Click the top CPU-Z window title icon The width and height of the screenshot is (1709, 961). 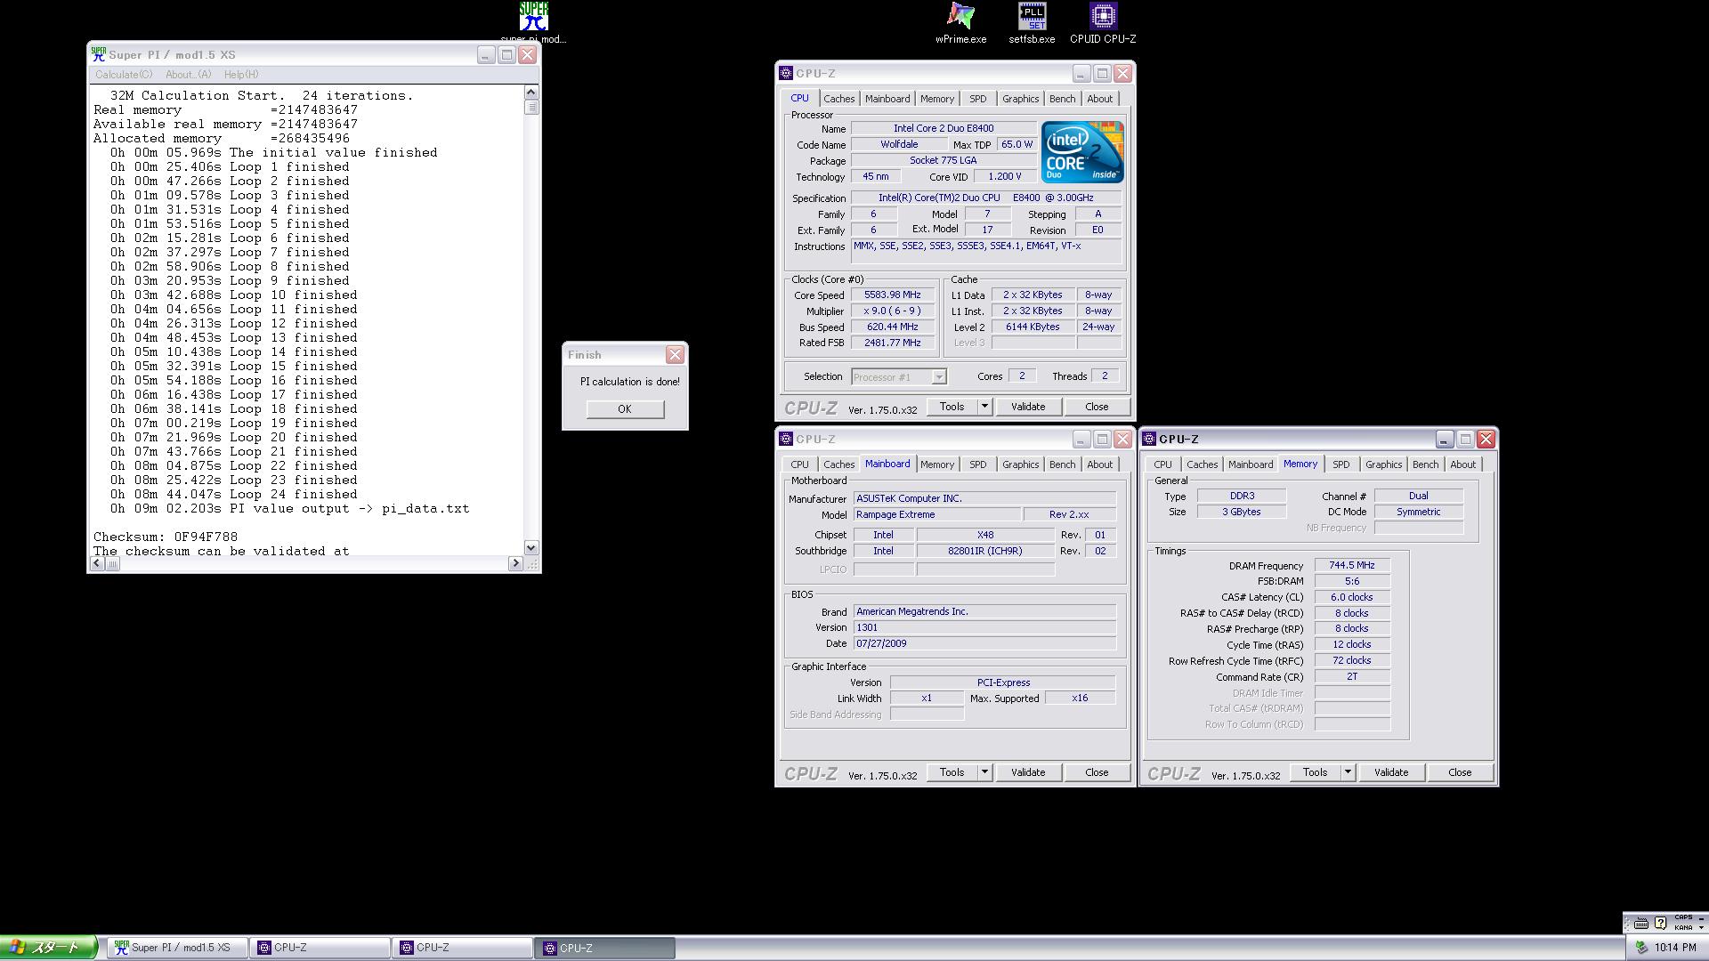click(x=786, y=73)
